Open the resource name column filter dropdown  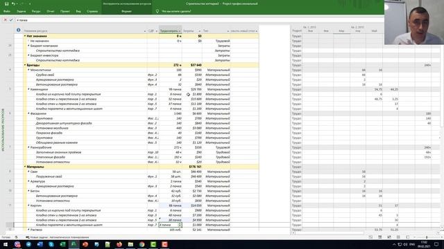pyautogui.click(x=145, y=30)
